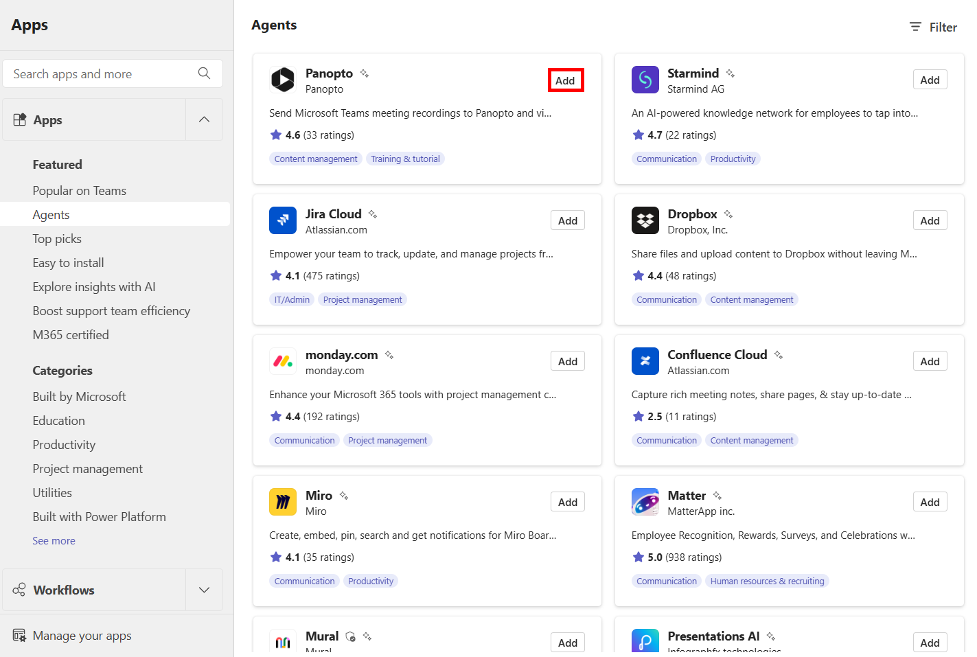Expand the Workflows section chevron

(x=204, y=590)
